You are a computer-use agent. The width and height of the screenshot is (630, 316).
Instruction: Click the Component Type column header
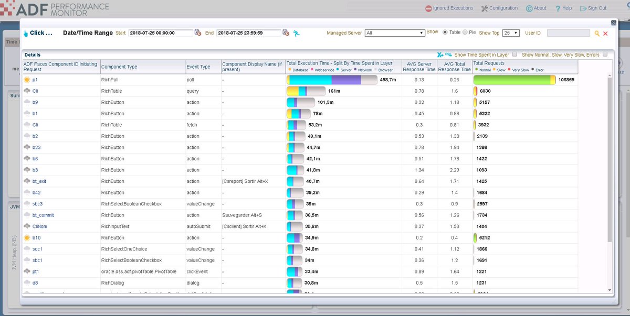pyautogui.click(x=142, y=67)
